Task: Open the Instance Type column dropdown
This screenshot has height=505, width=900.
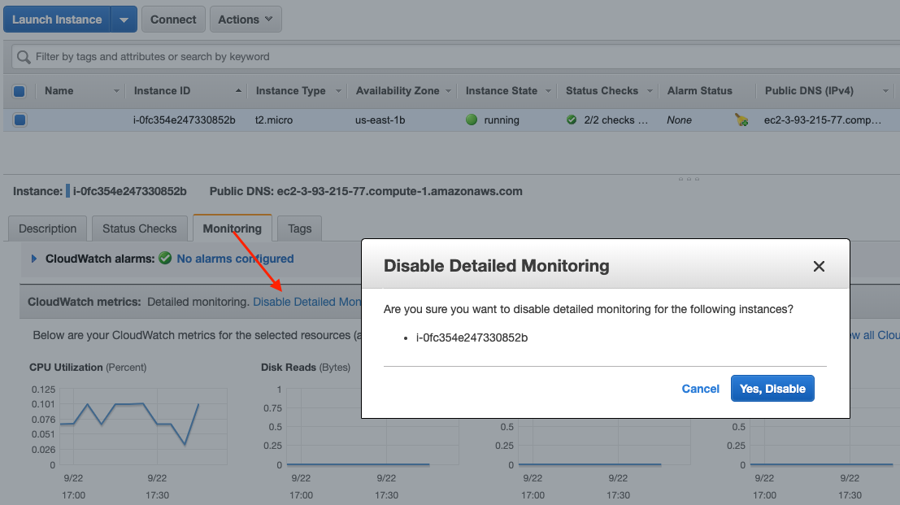Action: click(337, 90)
